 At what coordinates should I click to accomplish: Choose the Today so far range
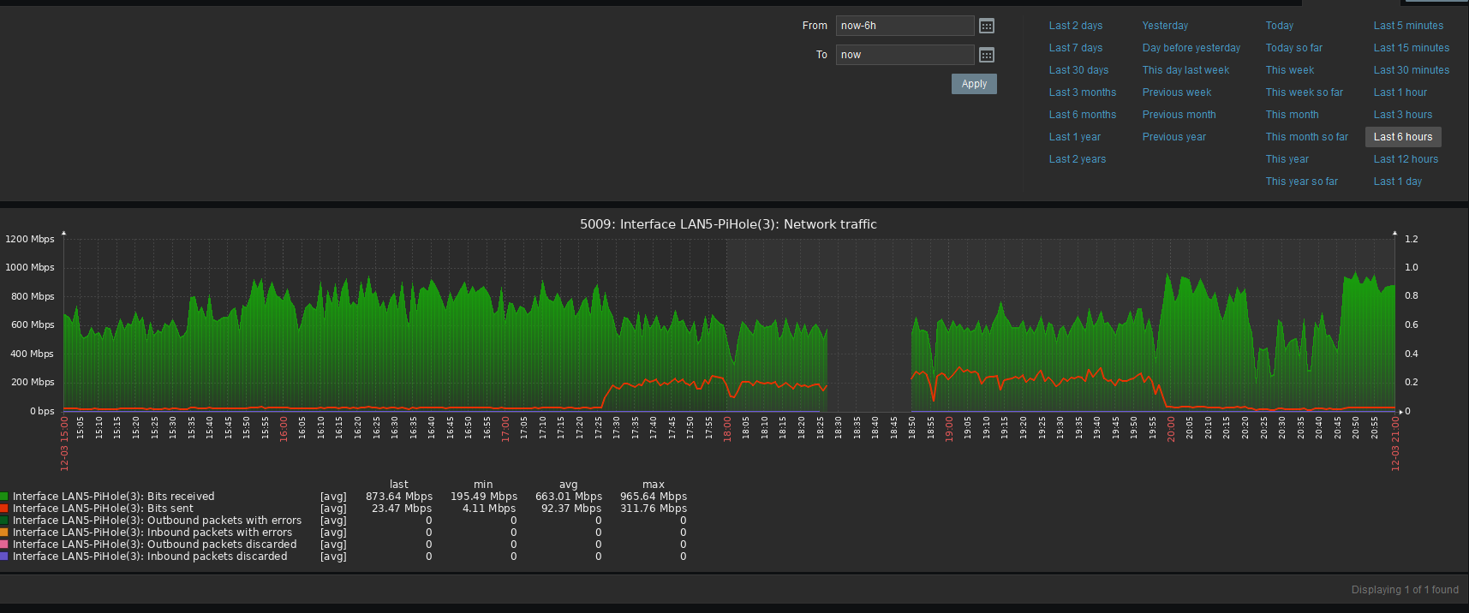point(1293,48)
